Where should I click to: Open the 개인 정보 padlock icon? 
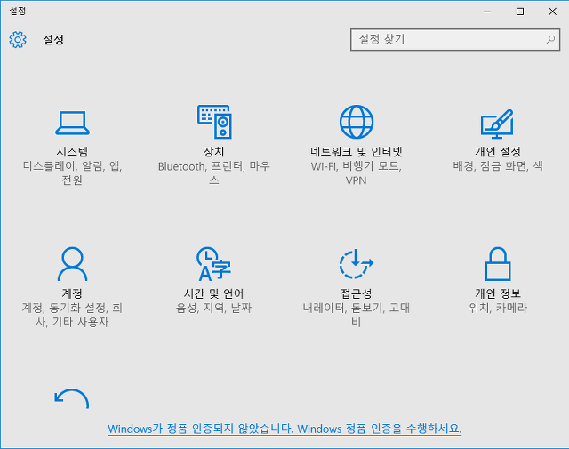[498, 264]
